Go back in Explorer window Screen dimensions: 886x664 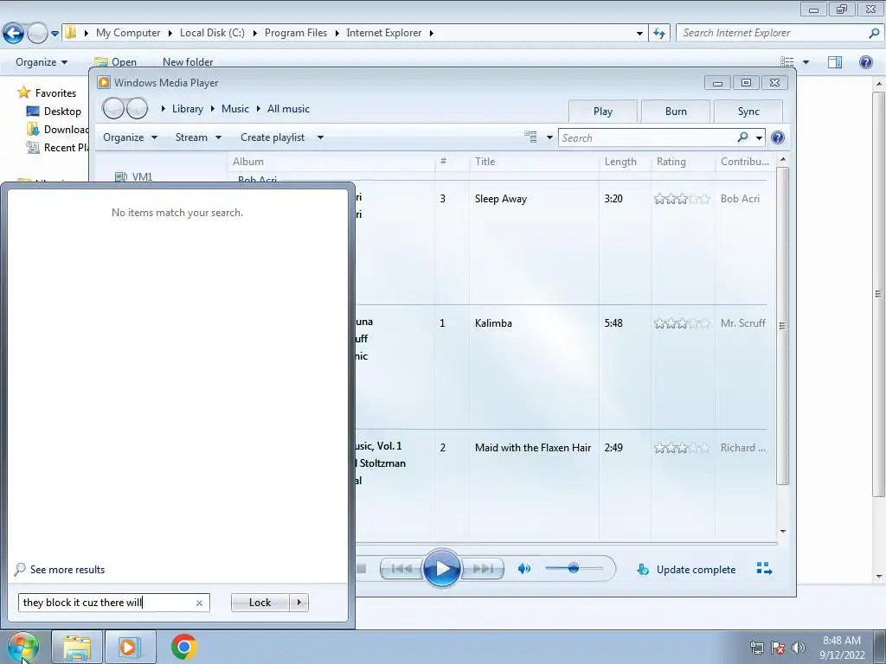tap(14, 34)
